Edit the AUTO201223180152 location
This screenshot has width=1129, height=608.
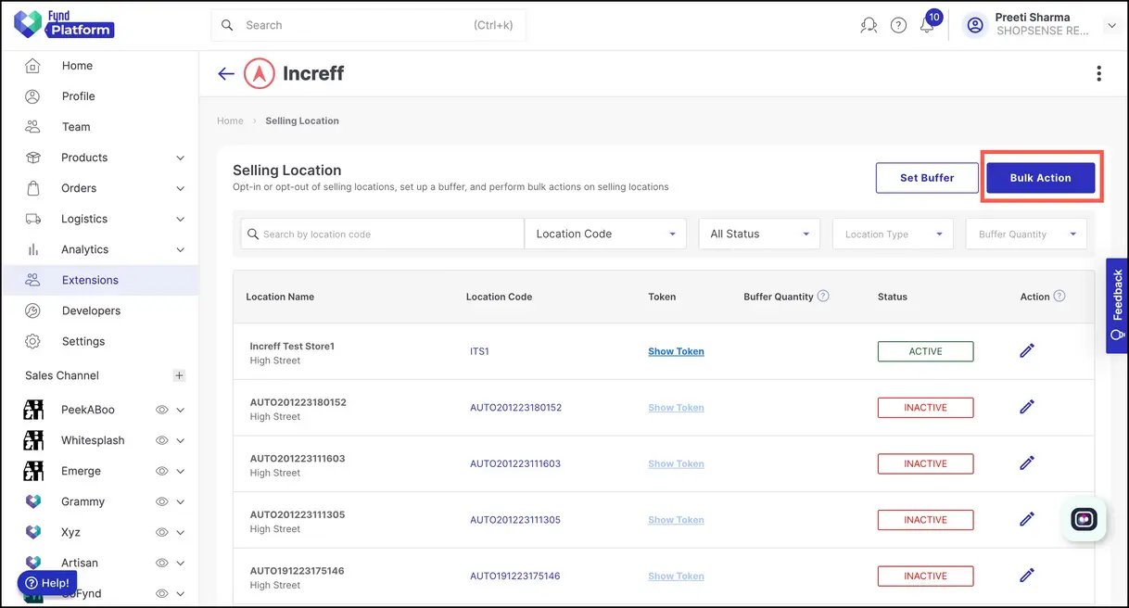point(1027,407)
